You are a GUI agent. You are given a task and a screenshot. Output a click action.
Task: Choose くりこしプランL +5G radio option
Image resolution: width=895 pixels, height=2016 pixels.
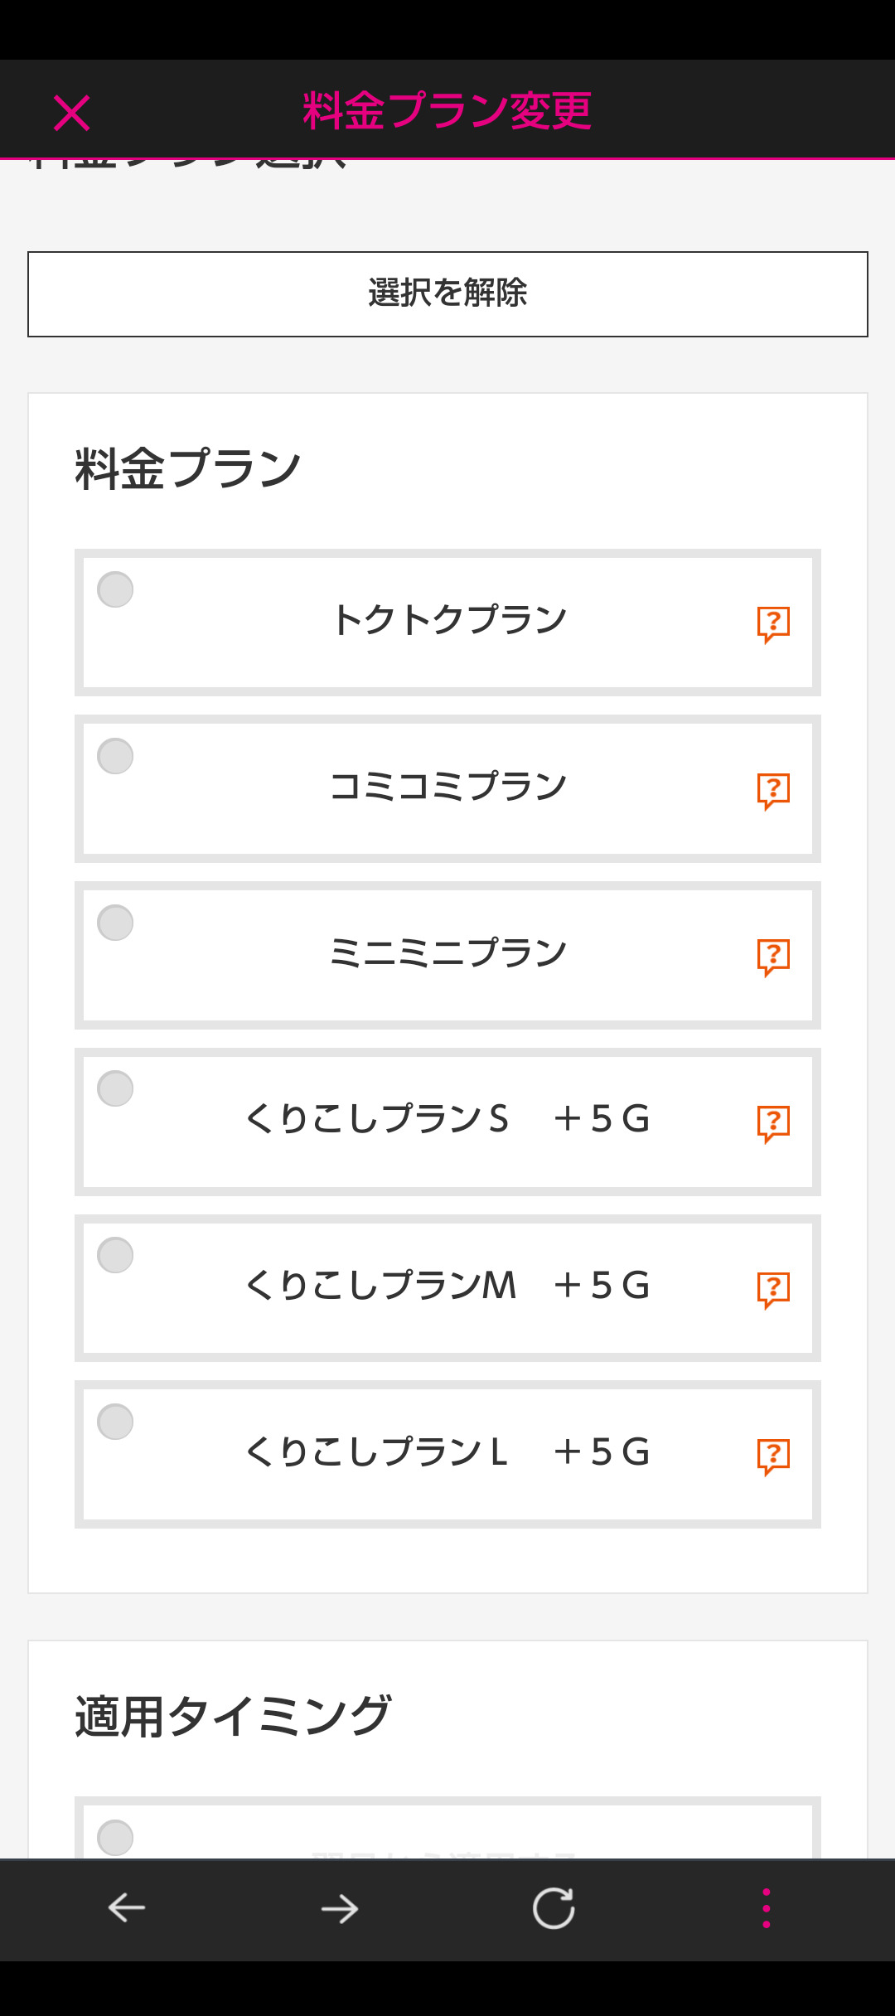(x=115, y=1422)
